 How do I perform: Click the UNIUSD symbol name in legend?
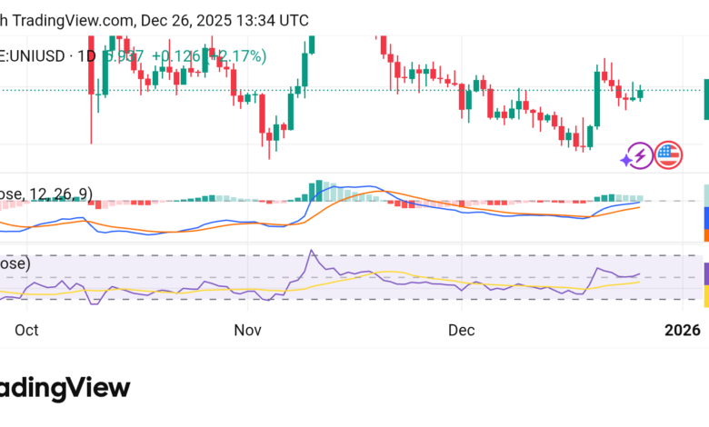point(33,56)
